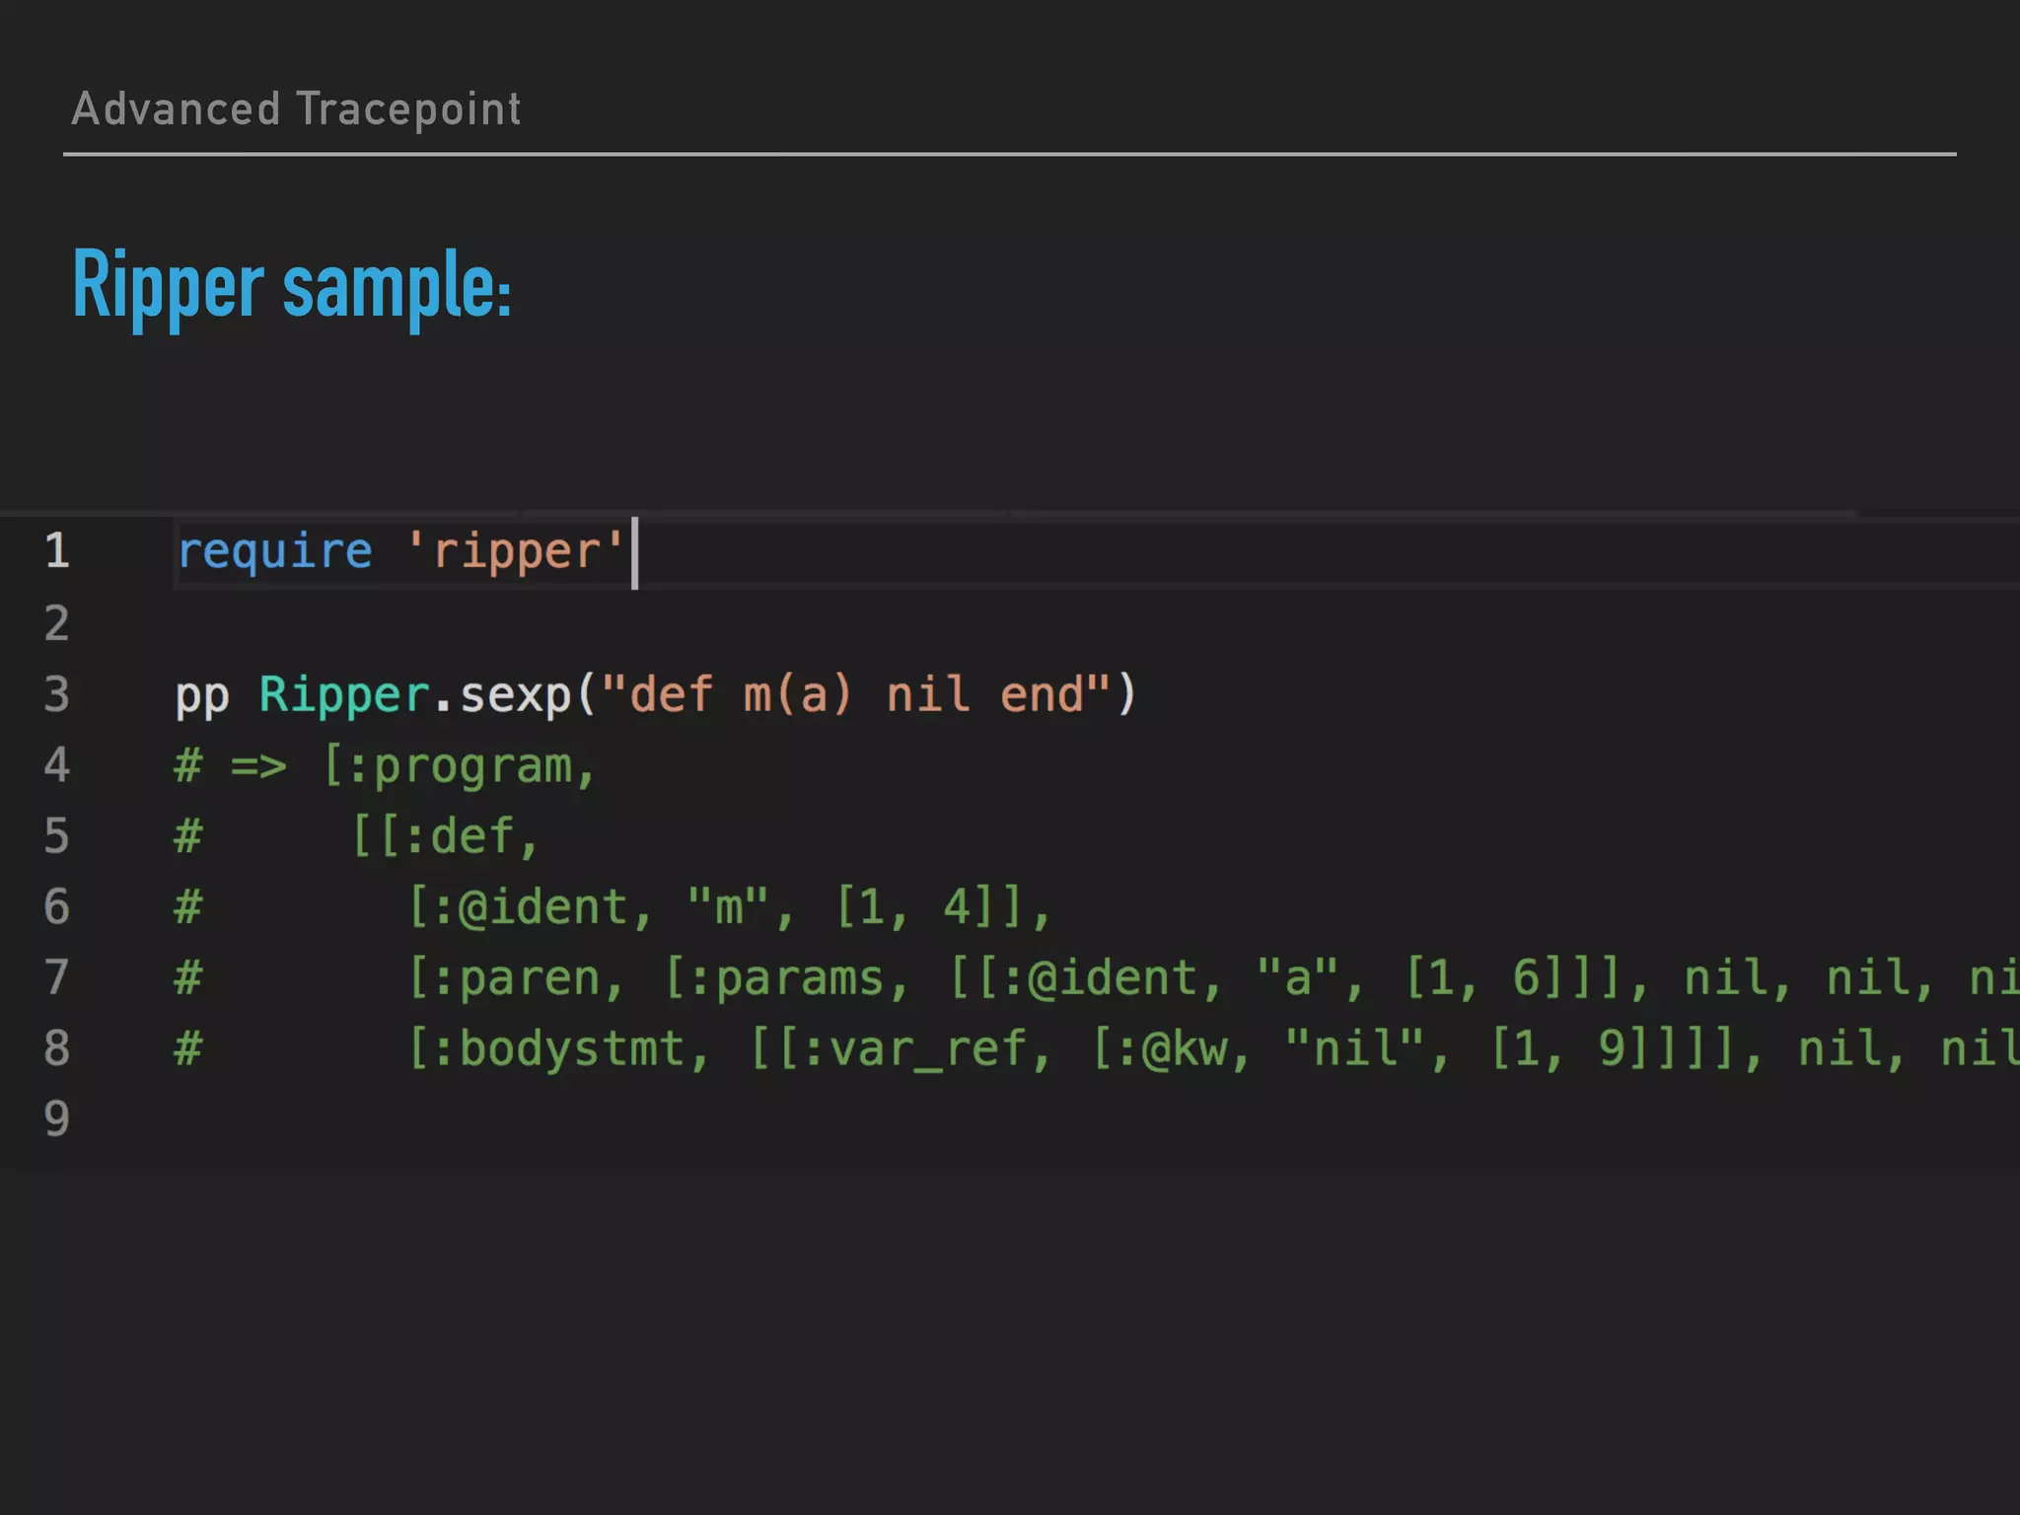Click line number 9 in the gutter
This screenshot has height=1515, width=2020.
pyautogui.click(x=57, y=1119)
